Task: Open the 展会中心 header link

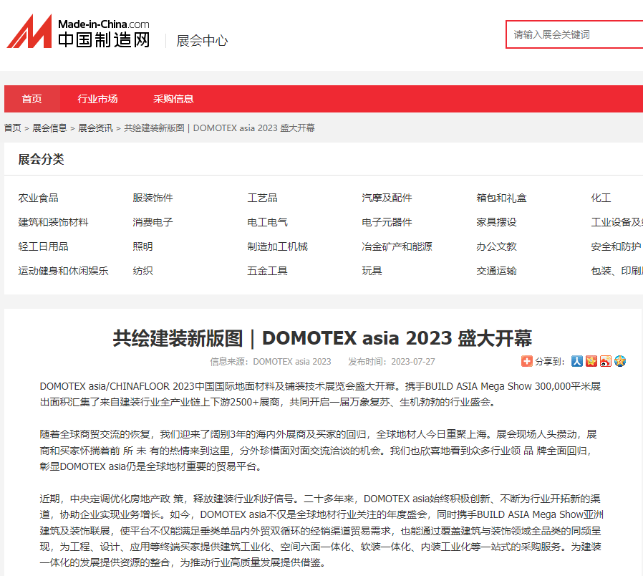Action: click(202, 41)
